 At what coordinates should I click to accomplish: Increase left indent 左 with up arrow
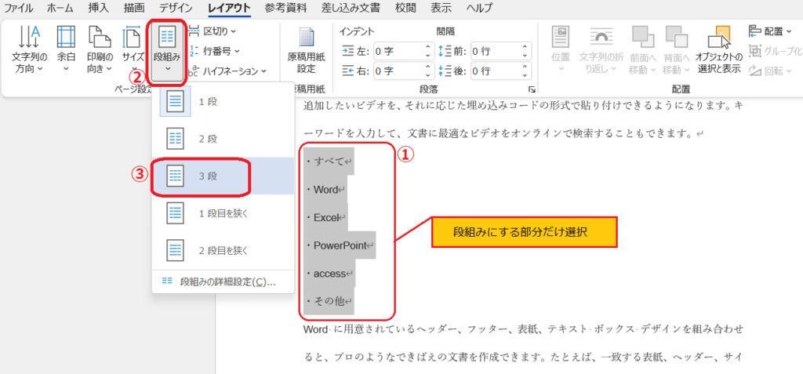click(428, 48)
